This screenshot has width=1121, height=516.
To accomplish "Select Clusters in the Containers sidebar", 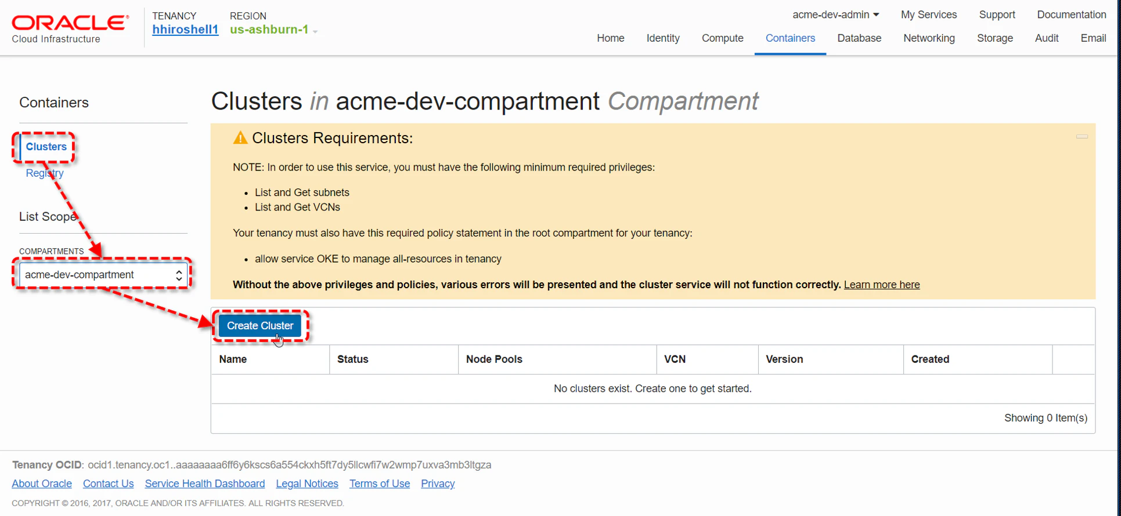I will [46, 147].
